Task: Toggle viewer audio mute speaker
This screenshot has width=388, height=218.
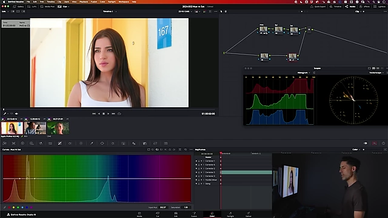Action: click(16, 114)
